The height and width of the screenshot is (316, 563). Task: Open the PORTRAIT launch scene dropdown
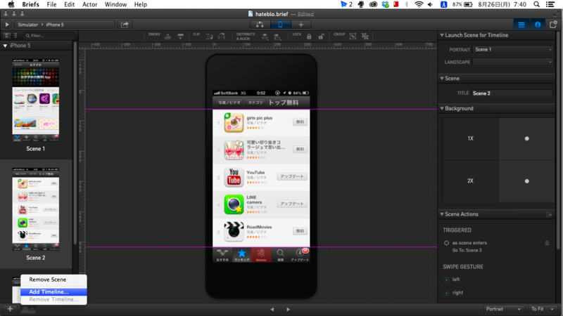(513, 49)
